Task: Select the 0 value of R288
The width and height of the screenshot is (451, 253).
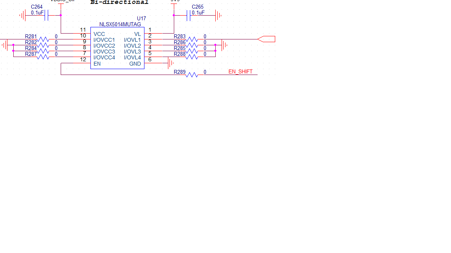Action: click(x=205, y=54)
